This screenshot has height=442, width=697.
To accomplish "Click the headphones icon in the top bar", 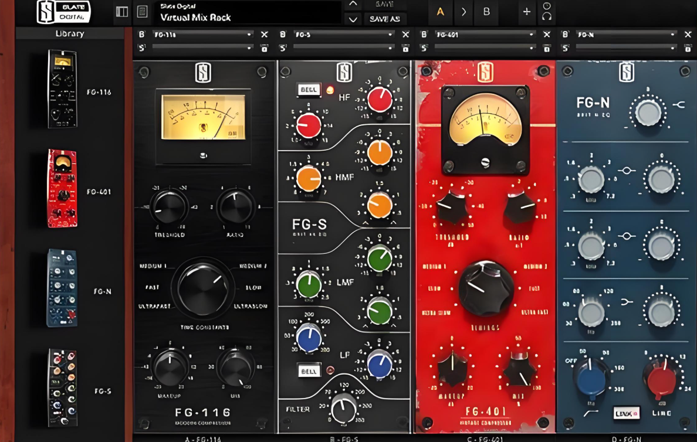I will (x=547, y=16).
